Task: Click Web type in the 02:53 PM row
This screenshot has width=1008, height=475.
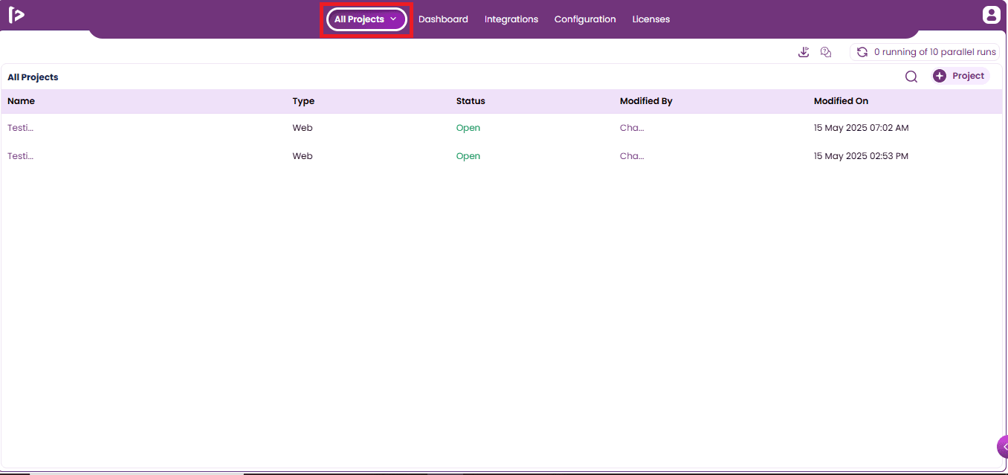Action: point(303,156)
